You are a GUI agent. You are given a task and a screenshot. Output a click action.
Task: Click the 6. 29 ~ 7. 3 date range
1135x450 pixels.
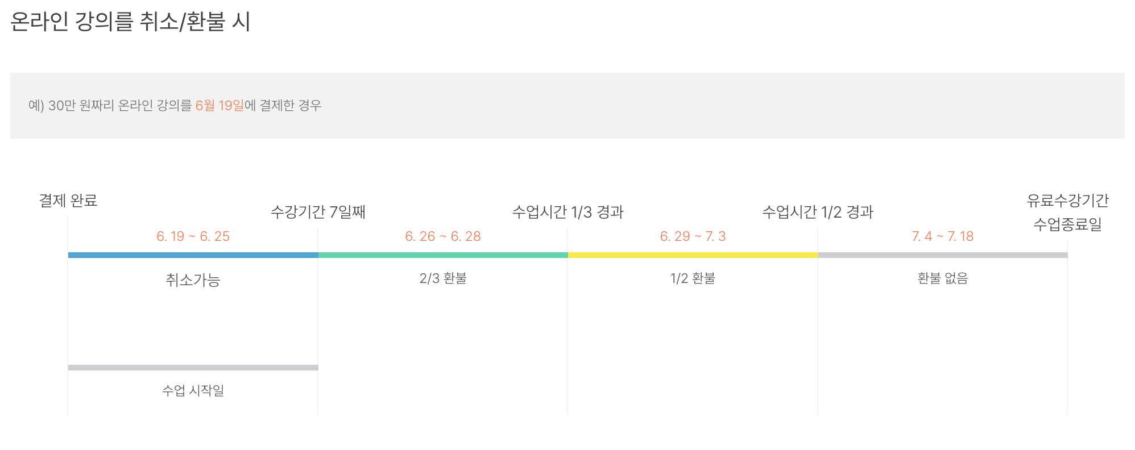coord(693,236)
